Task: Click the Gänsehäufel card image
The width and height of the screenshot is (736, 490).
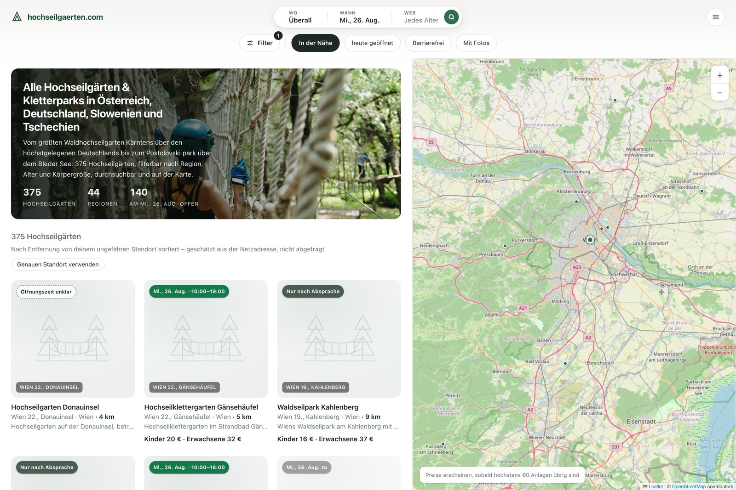Action: pyautogui.click(x=206, y=339)
